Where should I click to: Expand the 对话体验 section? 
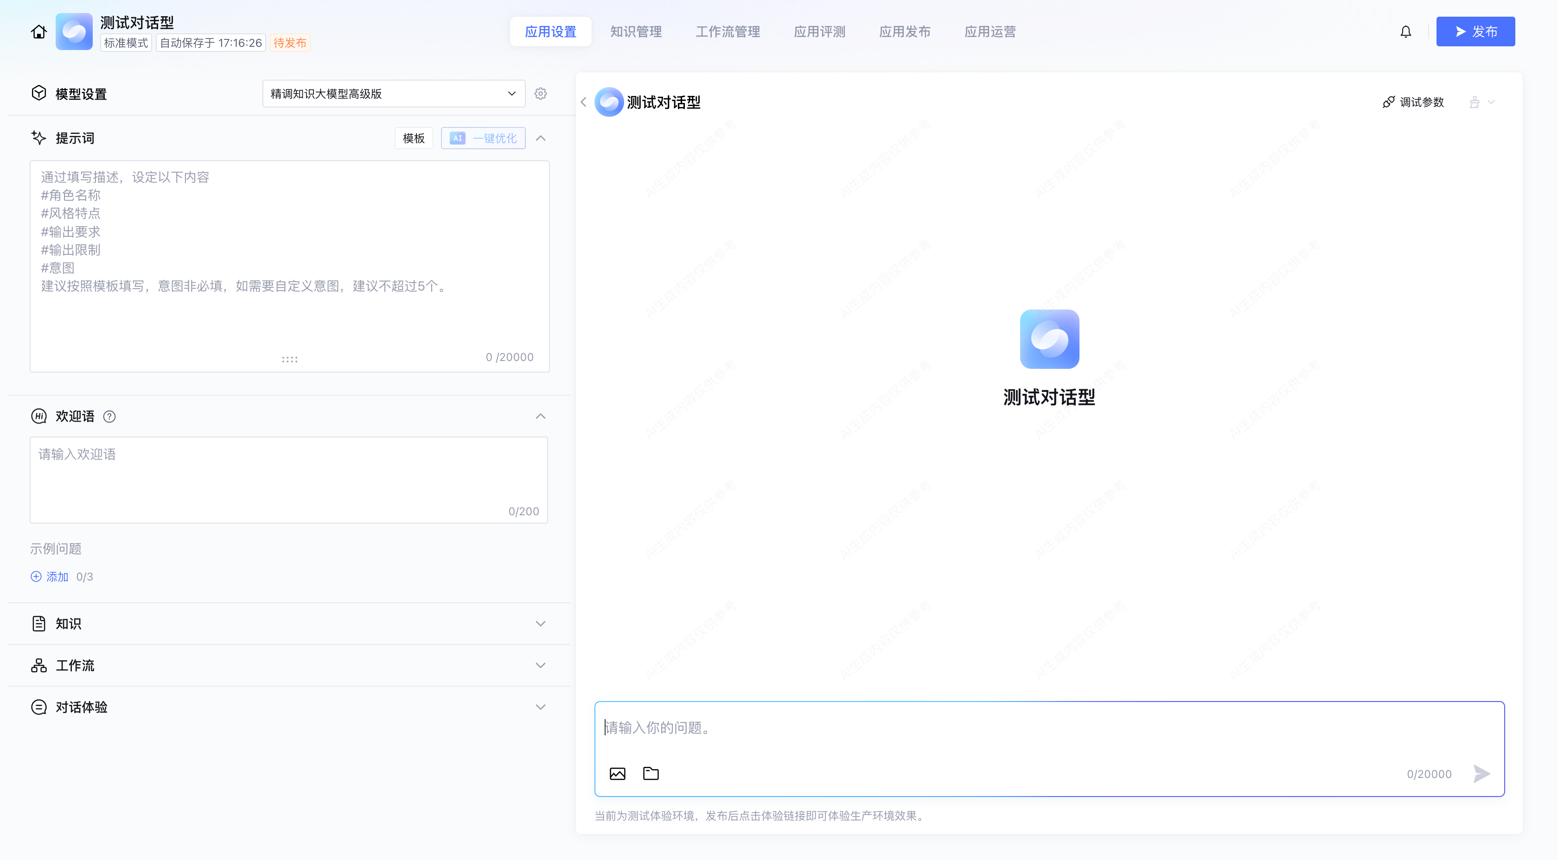(x=541, y=707)
